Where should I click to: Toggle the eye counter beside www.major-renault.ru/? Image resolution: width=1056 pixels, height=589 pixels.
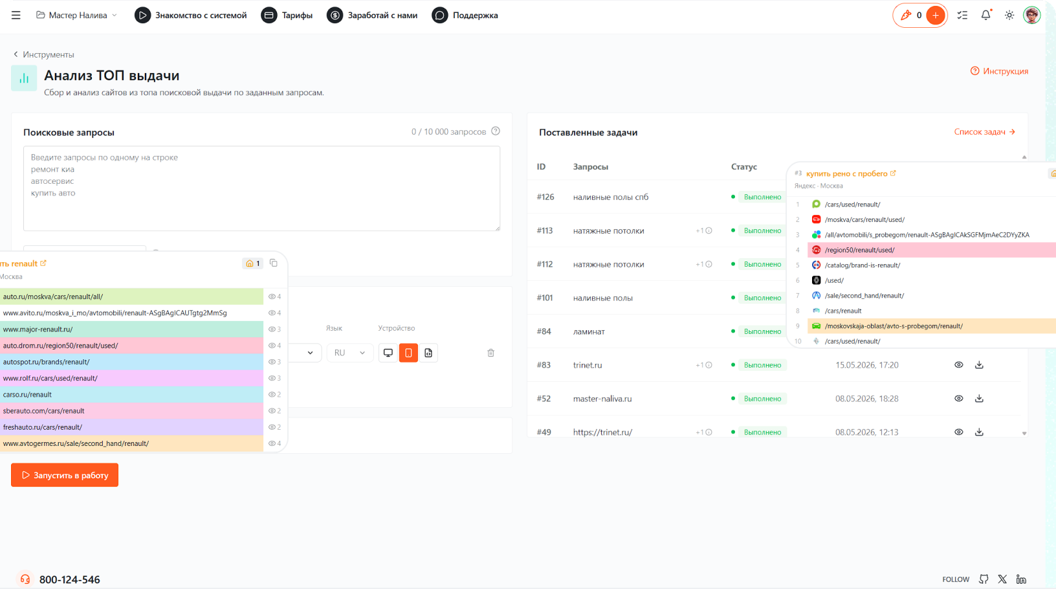point(274,329)
